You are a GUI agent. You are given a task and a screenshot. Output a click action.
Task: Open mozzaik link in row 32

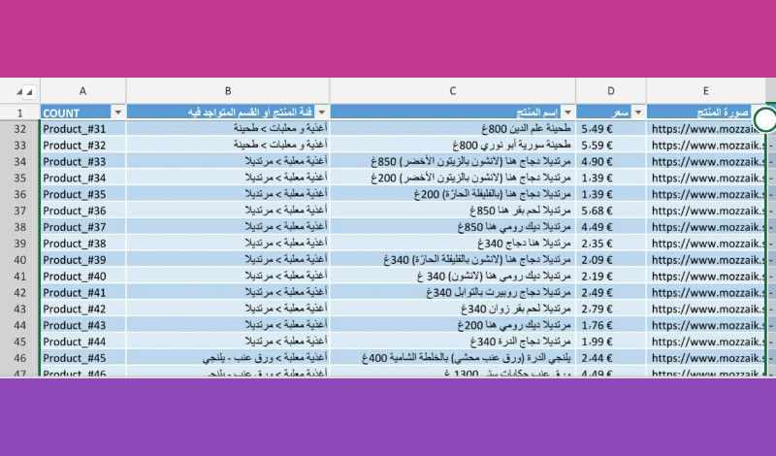(x=706, y=129)
